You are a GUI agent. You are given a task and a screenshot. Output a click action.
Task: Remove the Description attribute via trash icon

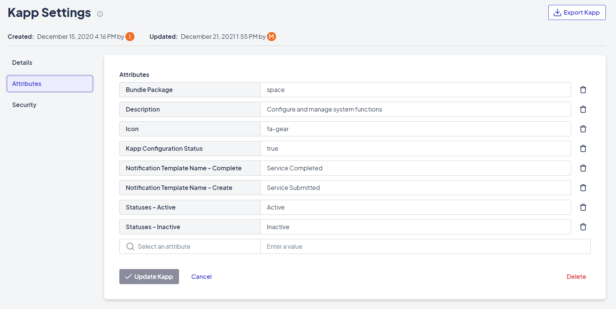click(x=583, y=109)
